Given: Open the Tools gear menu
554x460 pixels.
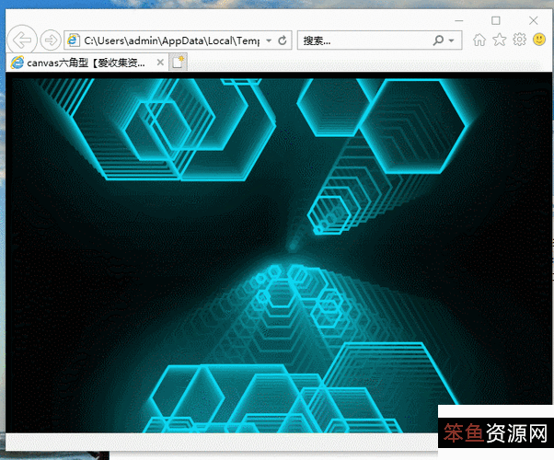Looking at the screenshot, I should pyautogui.click(x=519, y=40).
